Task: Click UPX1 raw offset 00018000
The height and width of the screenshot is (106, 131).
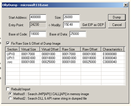Action: 89,58
